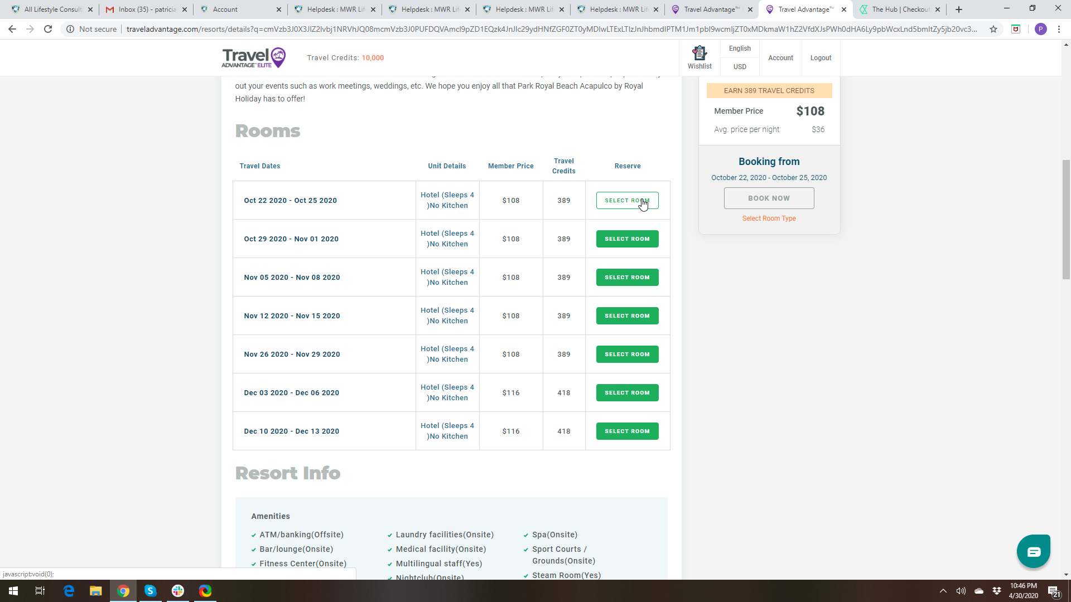Reload the page

pos(48,29)
